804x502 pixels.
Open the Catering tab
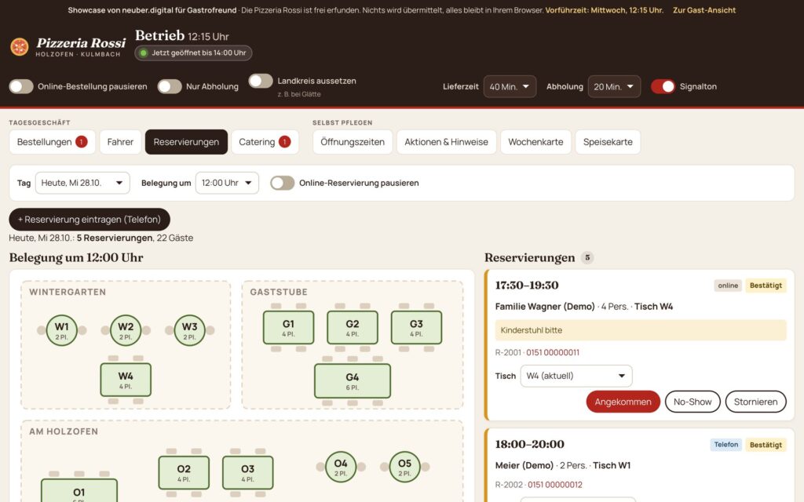[x=265, y=142]
